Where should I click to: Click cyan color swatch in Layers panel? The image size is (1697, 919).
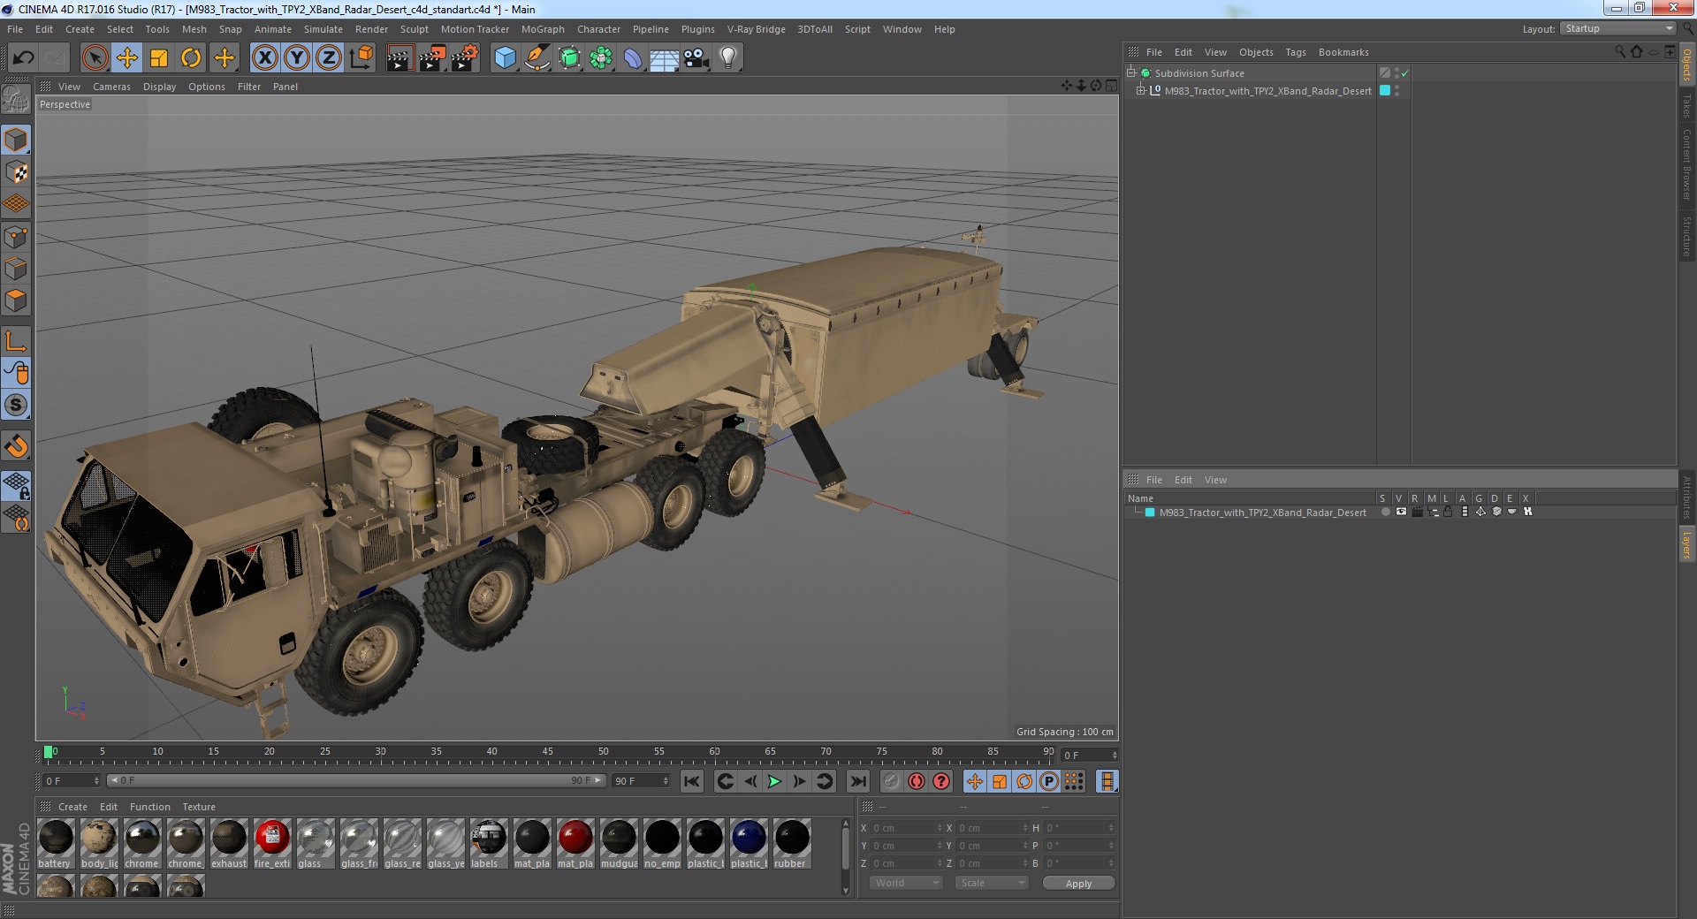click(x=1150, y=512)
